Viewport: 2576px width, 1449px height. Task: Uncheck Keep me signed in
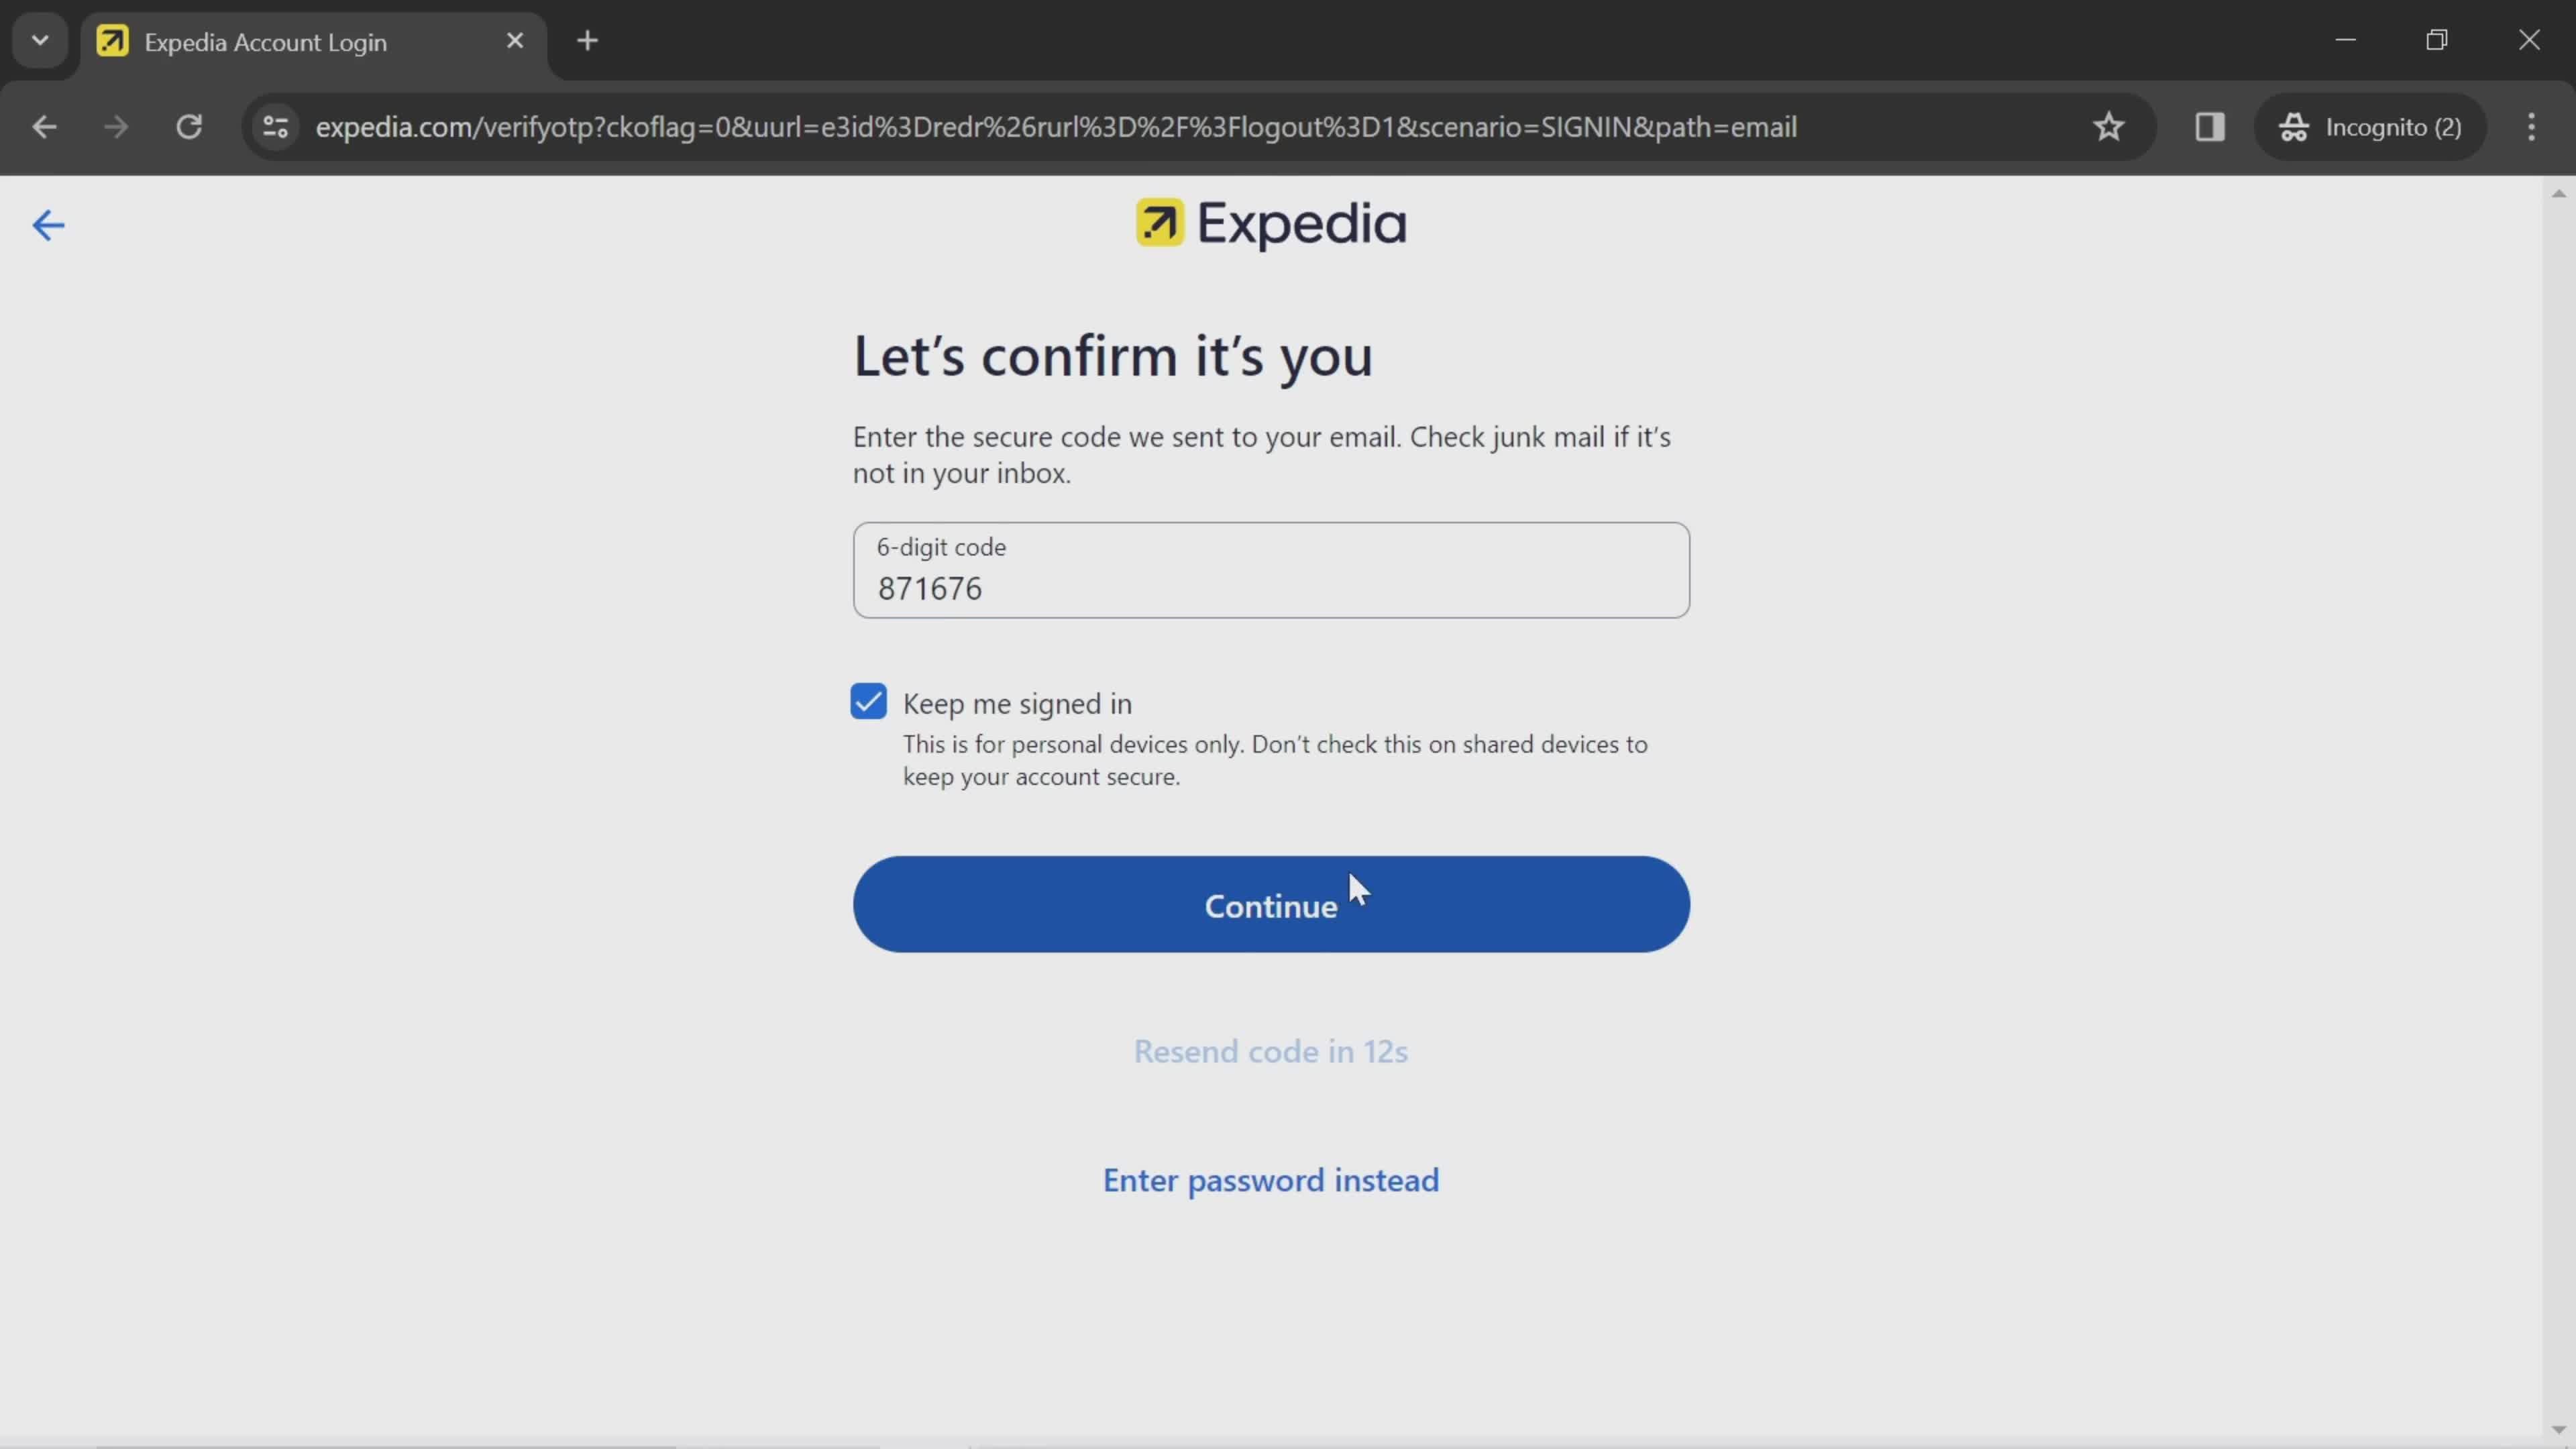pos(868,702)
